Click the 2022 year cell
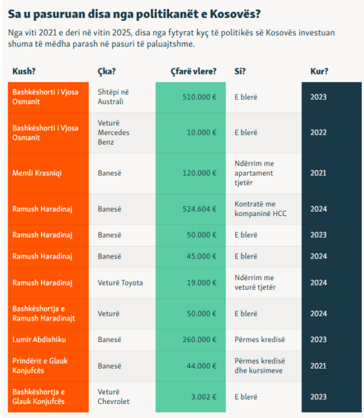This screenshot has width=364, height=418. 331,133
